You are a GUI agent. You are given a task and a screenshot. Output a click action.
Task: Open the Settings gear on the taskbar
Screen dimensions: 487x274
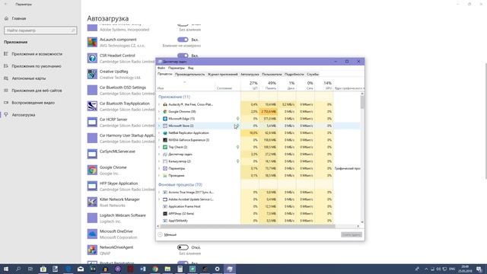pos(218,269)
